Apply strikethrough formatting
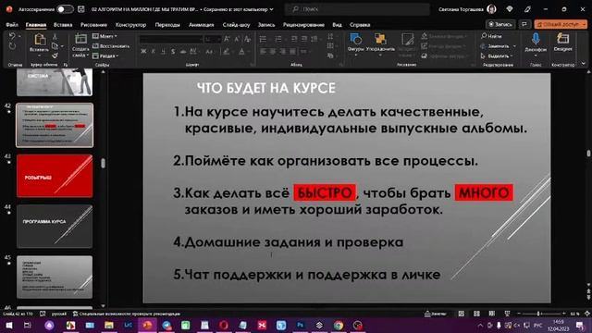The width and height of the screenshot is (592, 333). pyautogui.click(x=183, y=52)
